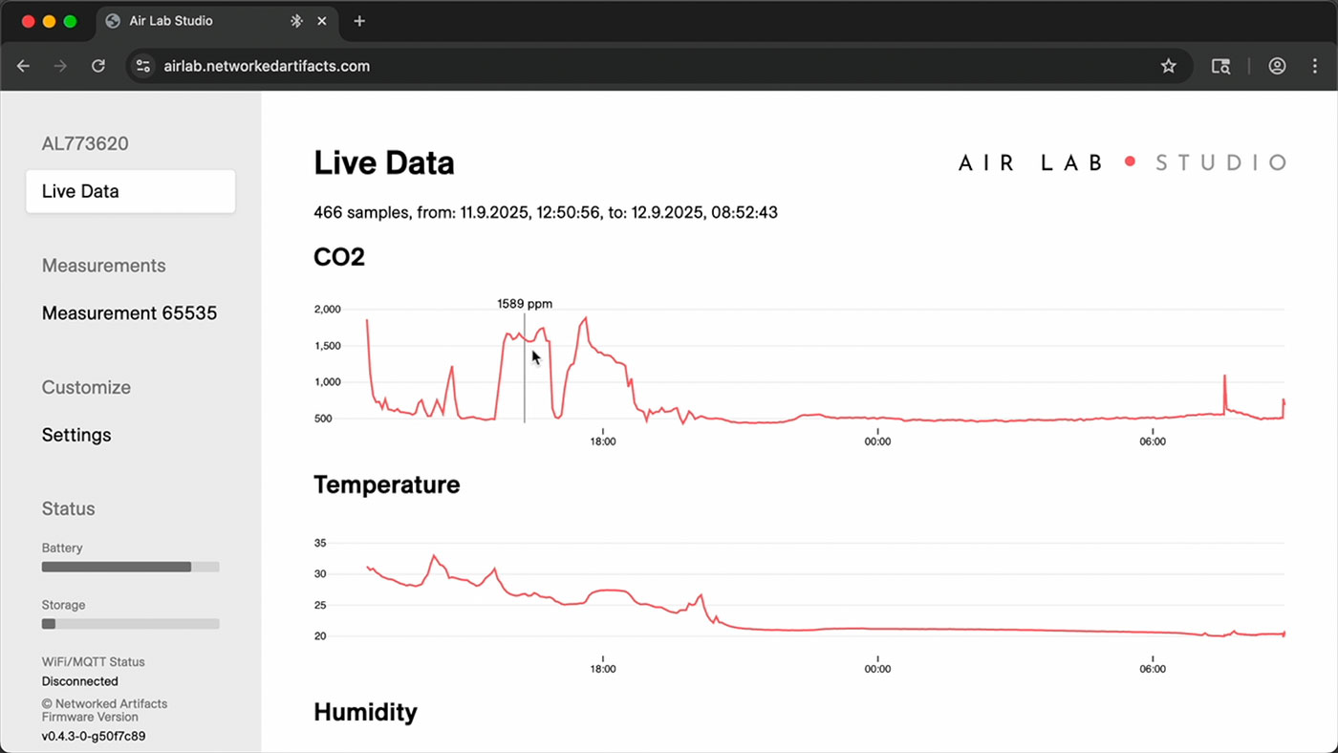Open a new browser tab

[359, 21]
